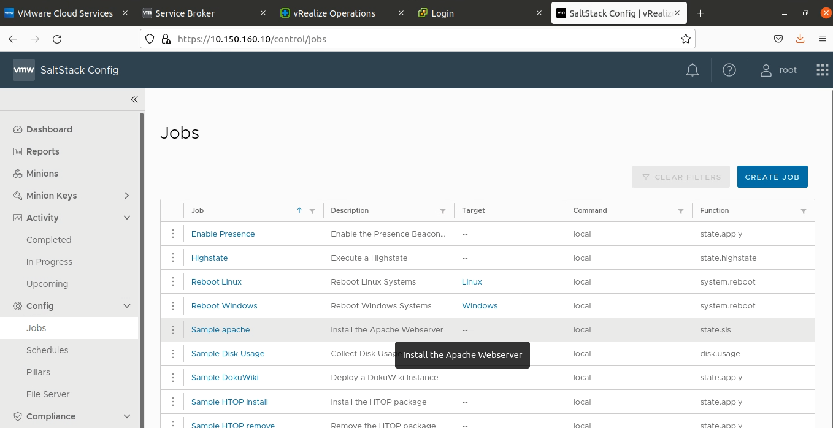Open Firefox downloads arrow icon

click(x=800, y=39)
